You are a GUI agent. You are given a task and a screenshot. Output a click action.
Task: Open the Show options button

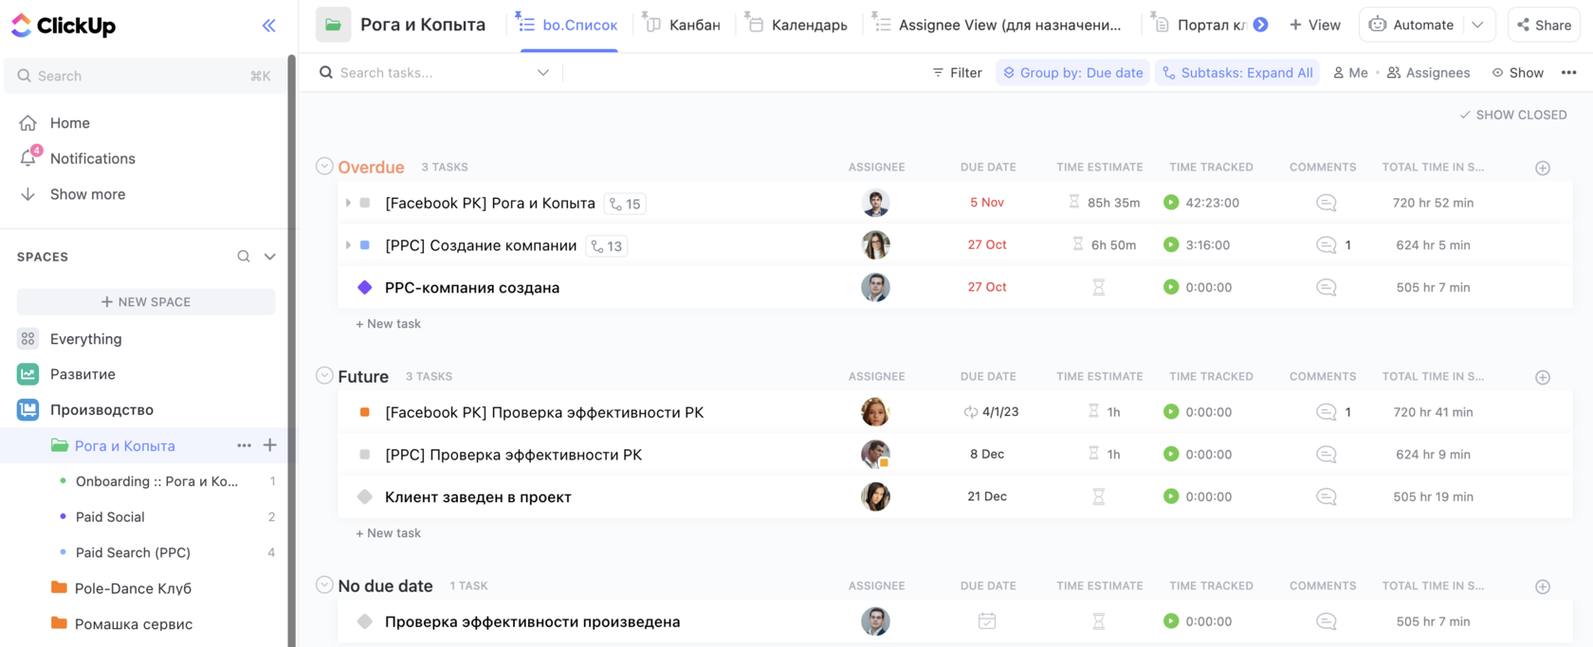pyautogui.click(x=1517, y=73)
